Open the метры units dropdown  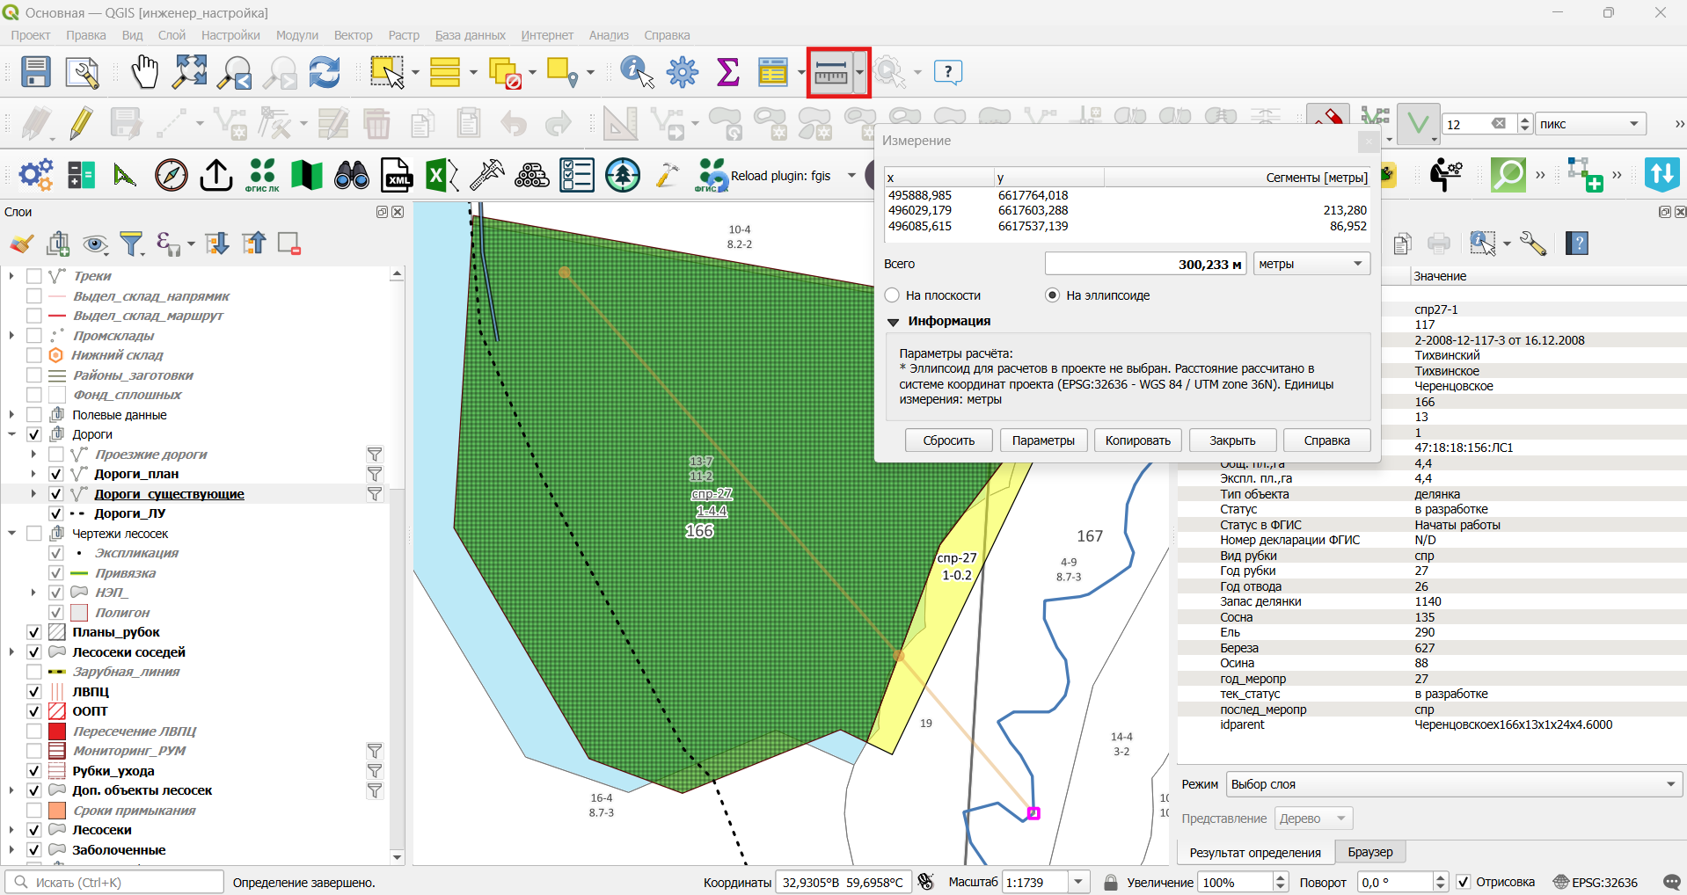click(1311, 264)
